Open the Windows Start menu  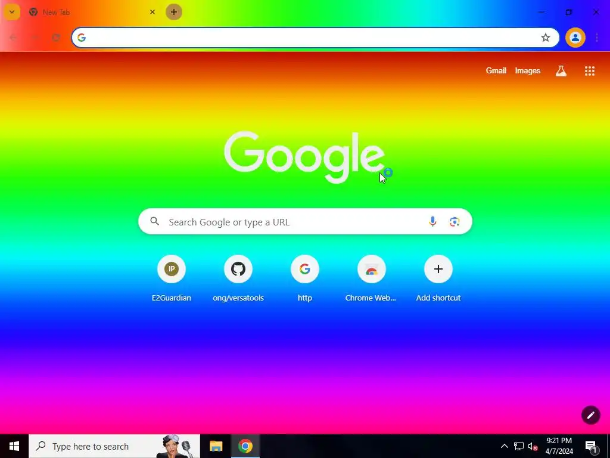point(14,446)
